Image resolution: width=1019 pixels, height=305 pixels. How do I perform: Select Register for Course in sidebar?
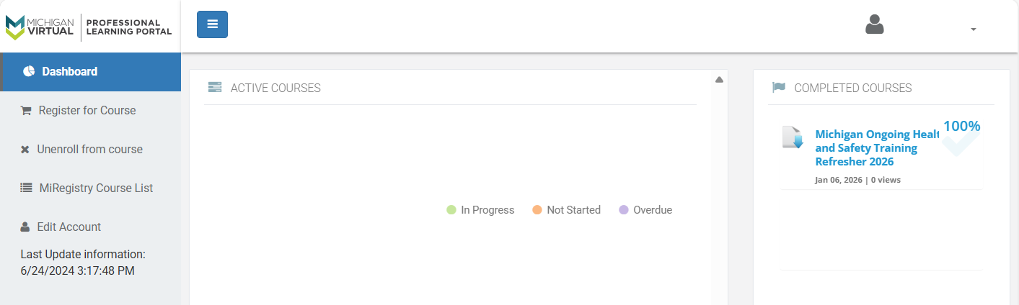pyautogui.click(x=87, y=111)
